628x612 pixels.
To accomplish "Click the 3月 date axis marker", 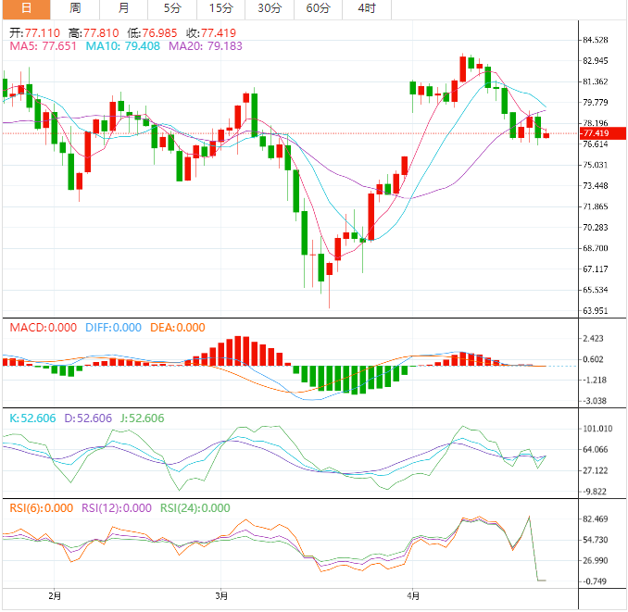I will [220, 595].
